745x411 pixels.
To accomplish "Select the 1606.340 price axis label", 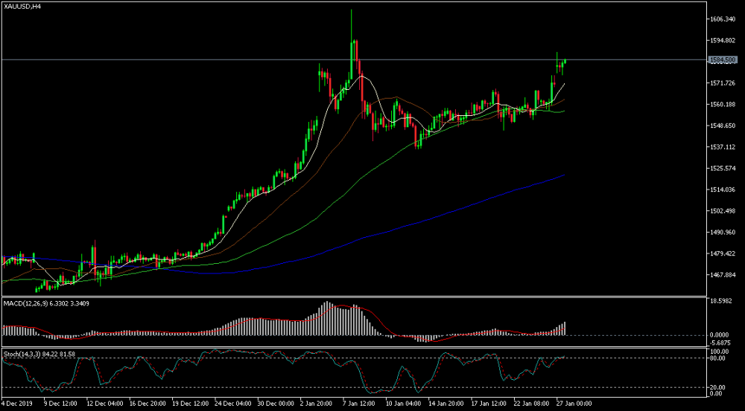I will [722, 19].
